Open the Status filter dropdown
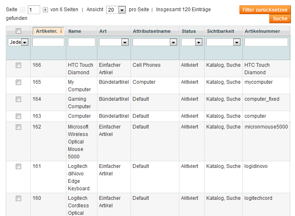The height and width of the screenshot is (216, 295). pos(191,42)
